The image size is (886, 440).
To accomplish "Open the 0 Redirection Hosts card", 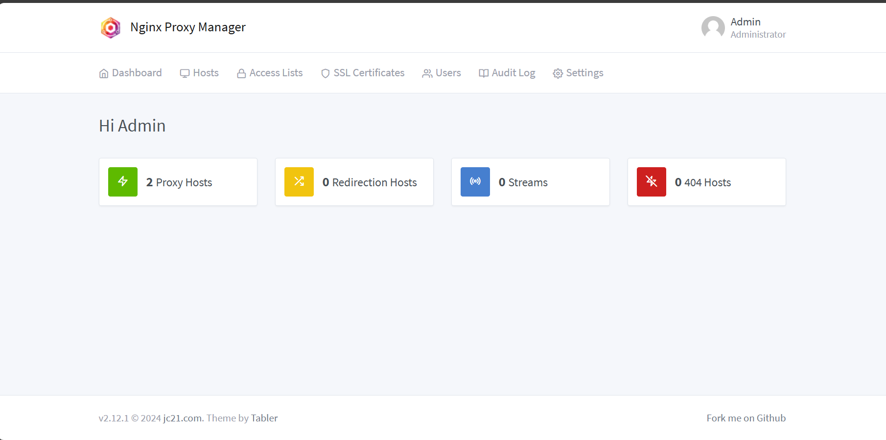I will click(x=354, y=182).
